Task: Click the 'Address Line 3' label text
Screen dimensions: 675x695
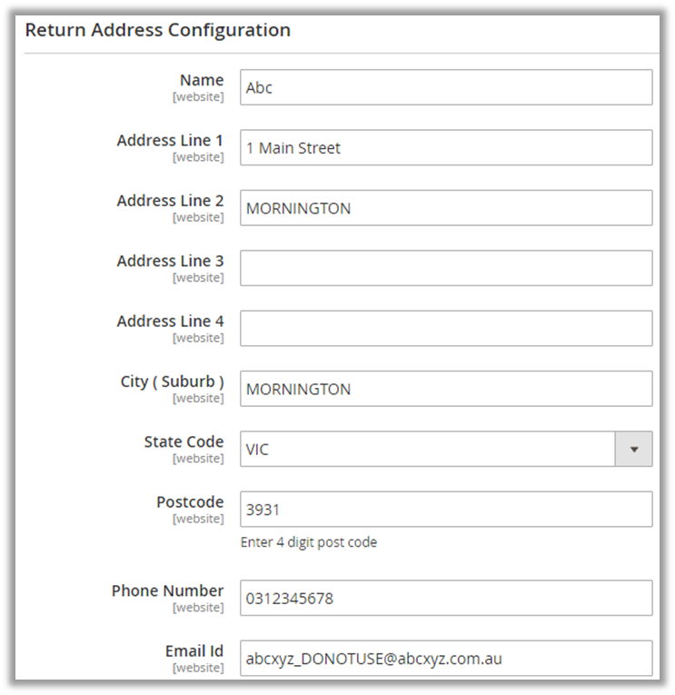Action: tap(170, 261)
